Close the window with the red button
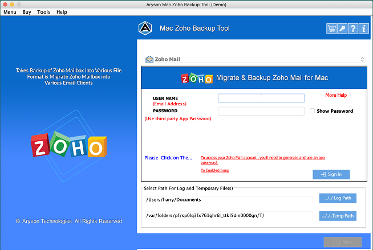The width and height of the screenshot is (373, 250). coord(5,5)
